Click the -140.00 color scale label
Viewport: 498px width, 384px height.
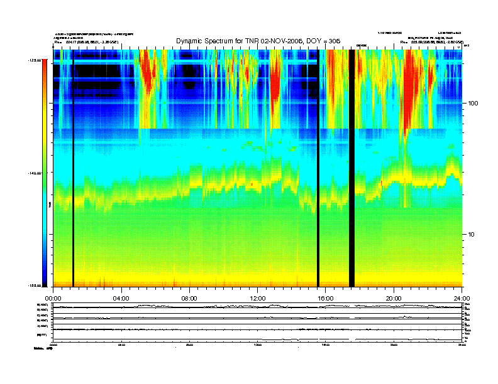(35, 173)
